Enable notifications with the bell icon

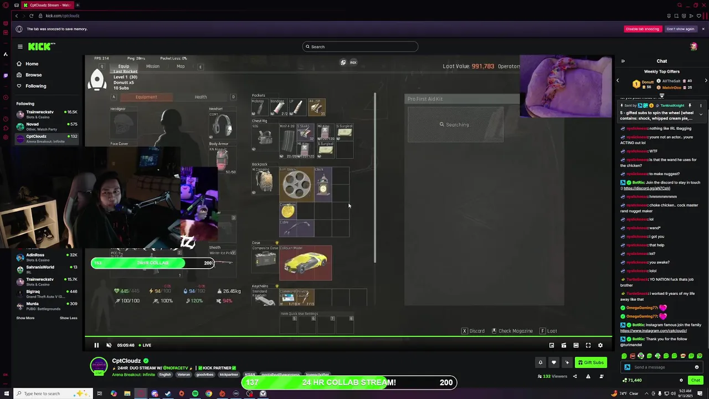point(541,362)
